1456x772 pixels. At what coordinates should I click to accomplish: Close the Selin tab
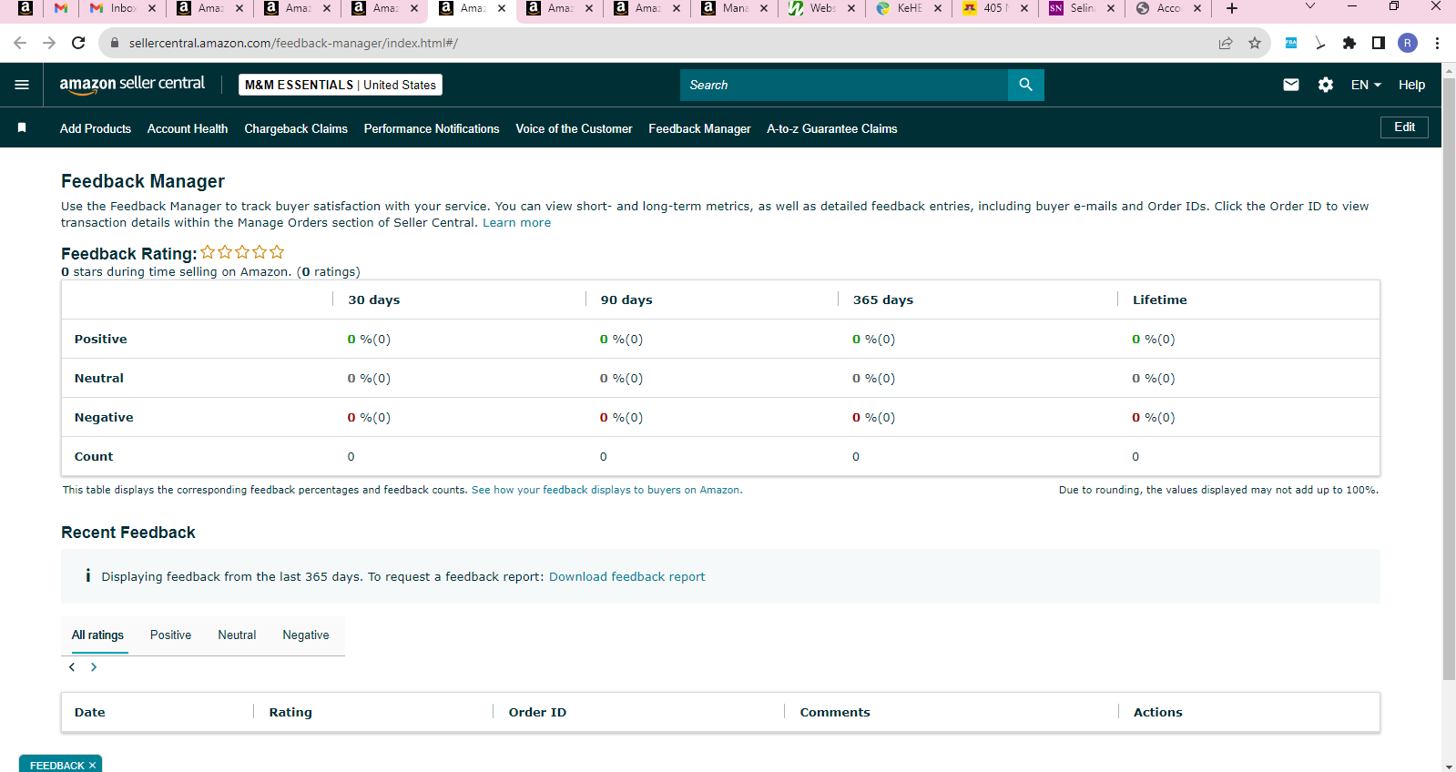1111,8
